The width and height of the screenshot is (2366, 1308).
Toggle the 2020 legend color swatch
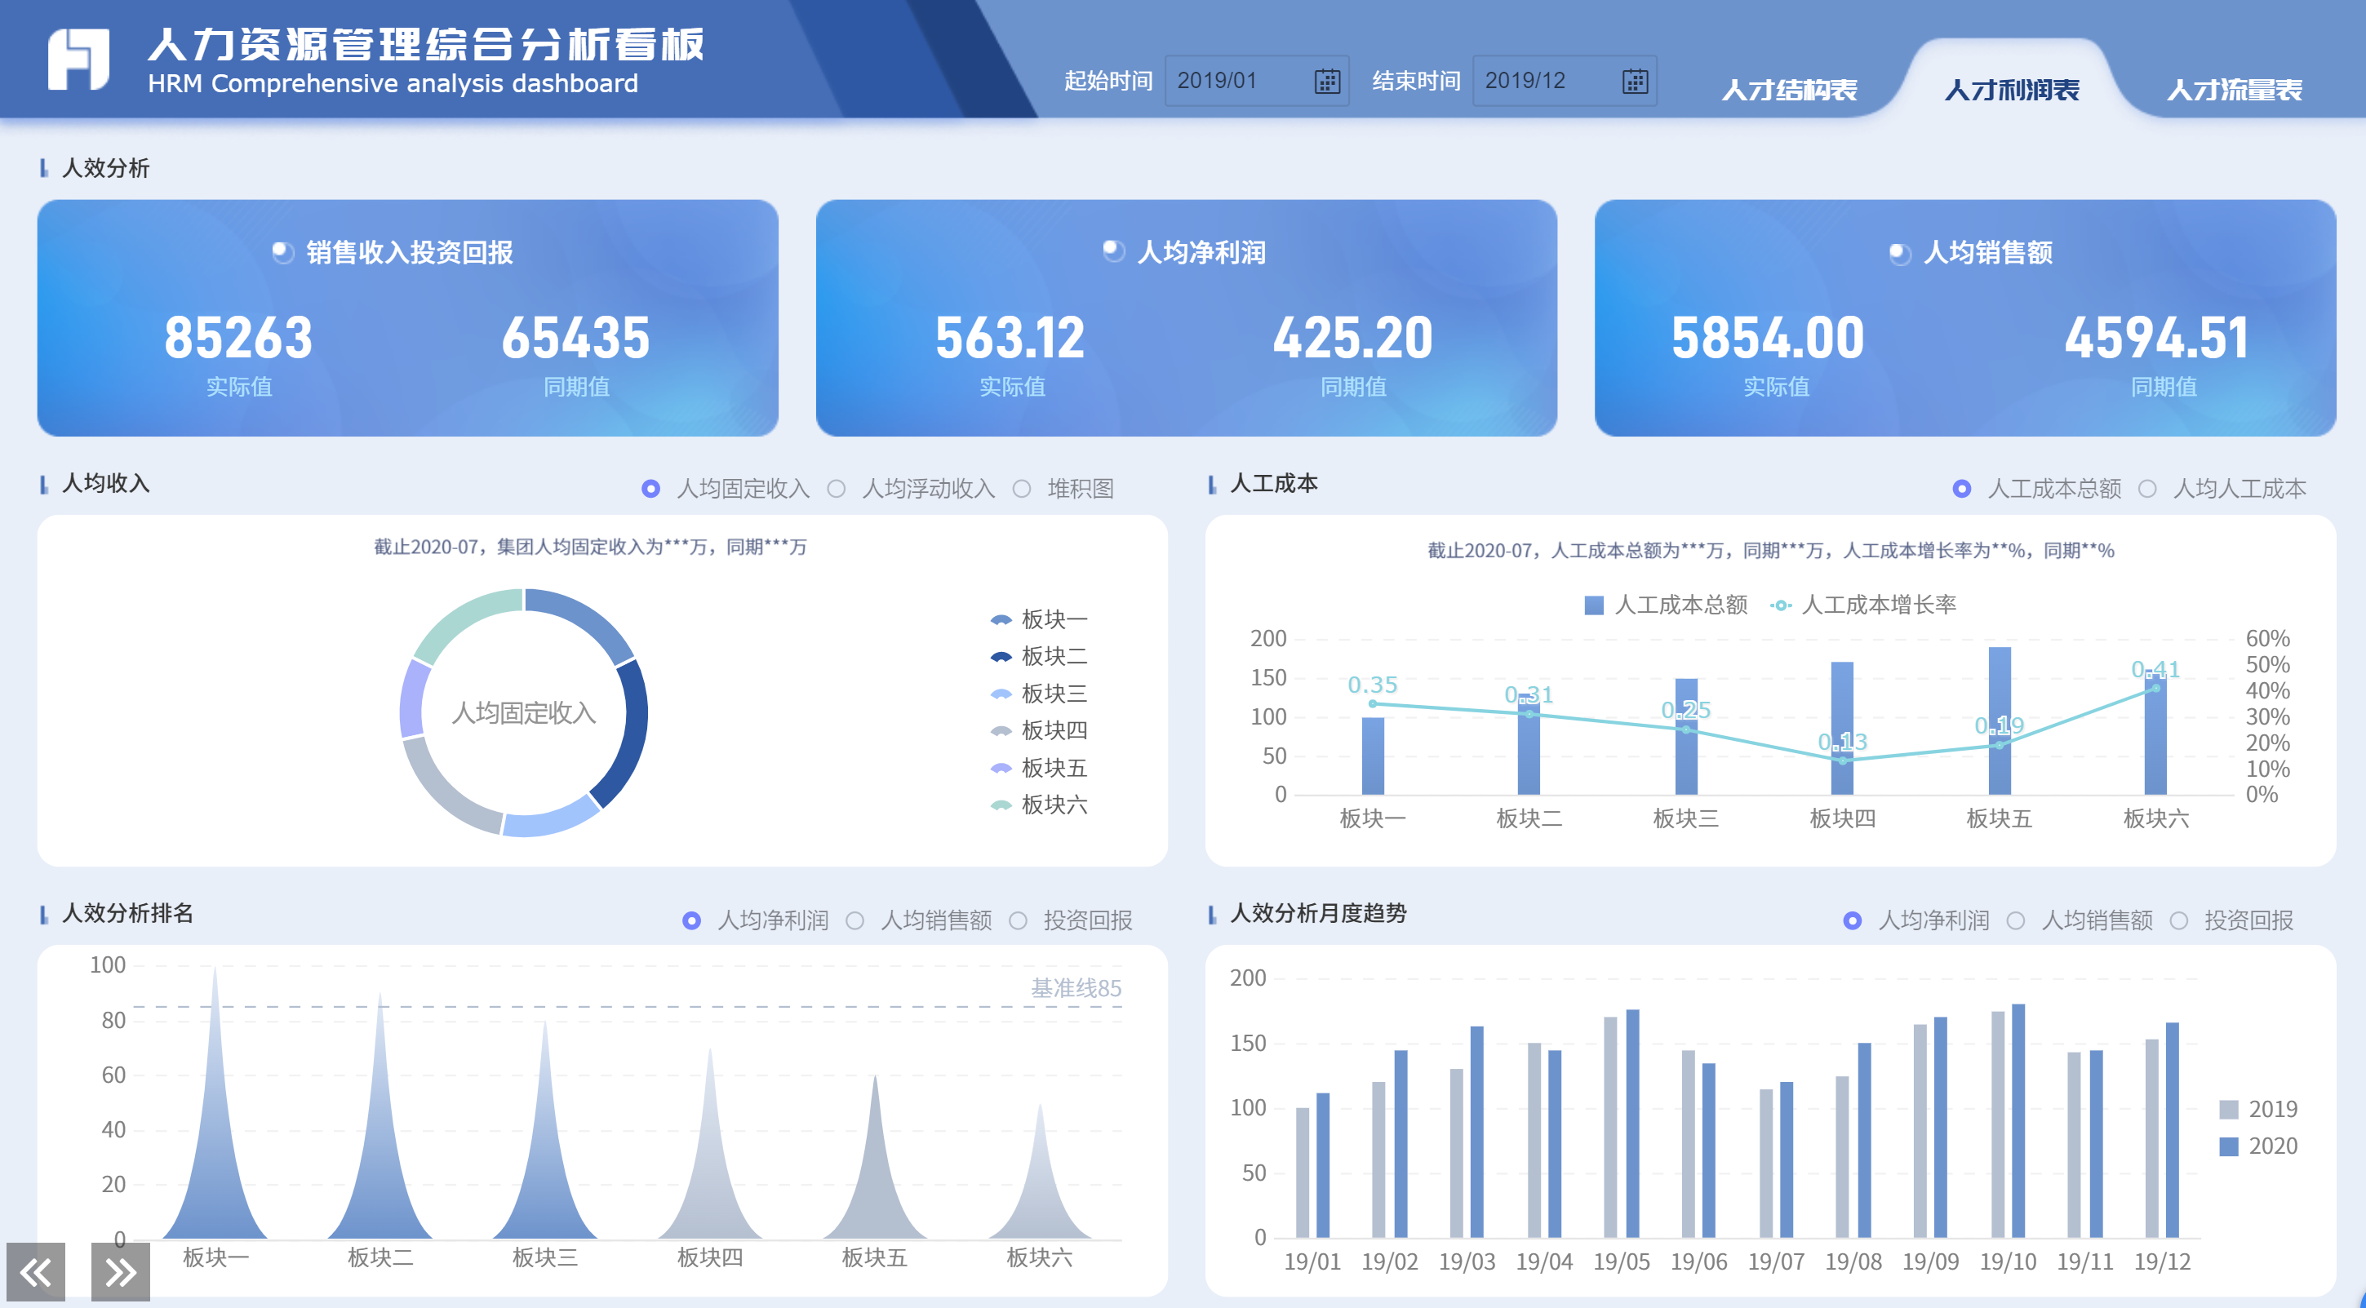(x=2228, y=1146)
